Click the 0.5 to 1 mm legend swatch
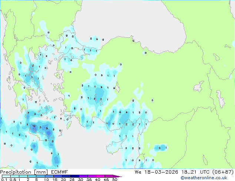The height and width of the screenshot is (181, 235). (x=15, y=176)
